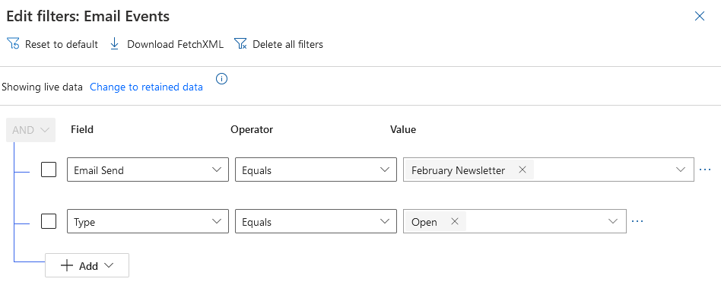Close the Edit filters panel
The width and height of the screenshot is (721, 282).
(x=700, y=17)
